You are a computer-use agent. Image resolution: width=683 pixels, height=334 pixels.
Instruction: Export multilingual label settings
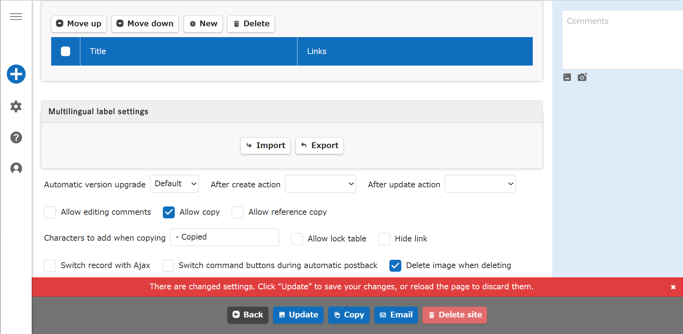point(320,146)
